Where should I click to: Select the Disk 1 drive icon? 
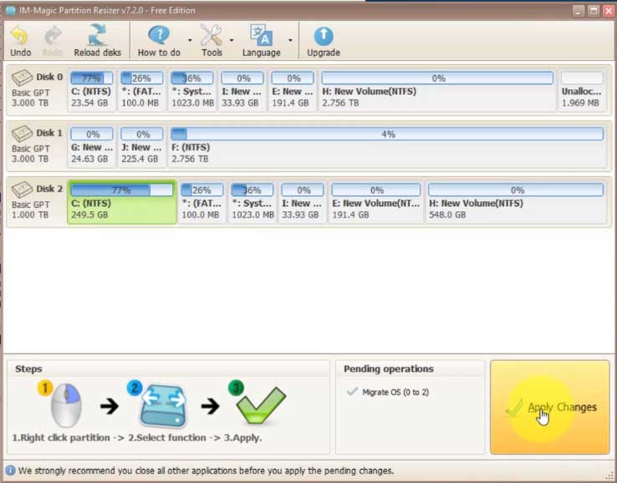pyautogui.click(x=22, y=134)
